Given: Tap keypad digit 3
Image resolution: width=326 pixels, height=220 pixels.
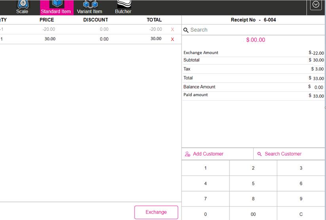Looking at the screenshot, I should click(301, 168).
